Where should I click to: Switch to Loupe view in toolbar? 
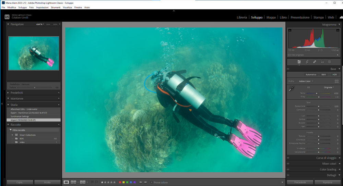(x=66, y=182)
